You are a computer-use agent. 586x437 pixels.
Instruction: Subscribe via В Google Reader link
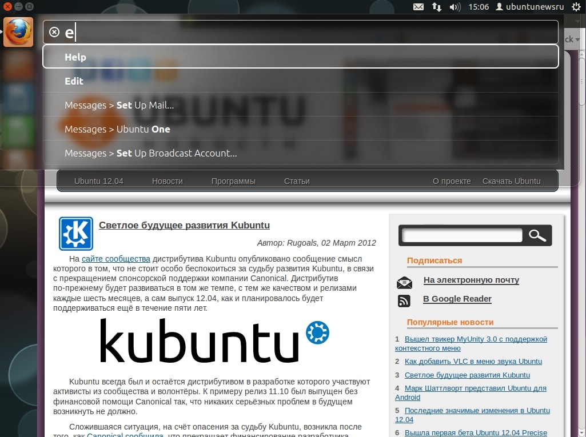[457, 299]
